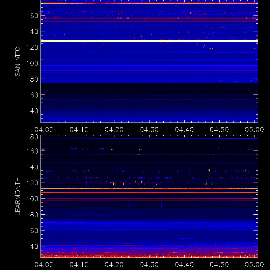Click the 180 frequency label on Learmonth axis
Screen dimensions: 270x270
32,137
